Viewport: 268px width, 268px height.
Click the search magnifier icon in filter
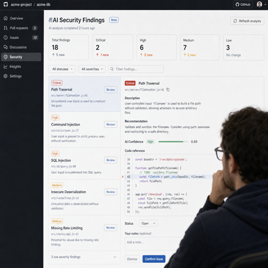(112, 69)
